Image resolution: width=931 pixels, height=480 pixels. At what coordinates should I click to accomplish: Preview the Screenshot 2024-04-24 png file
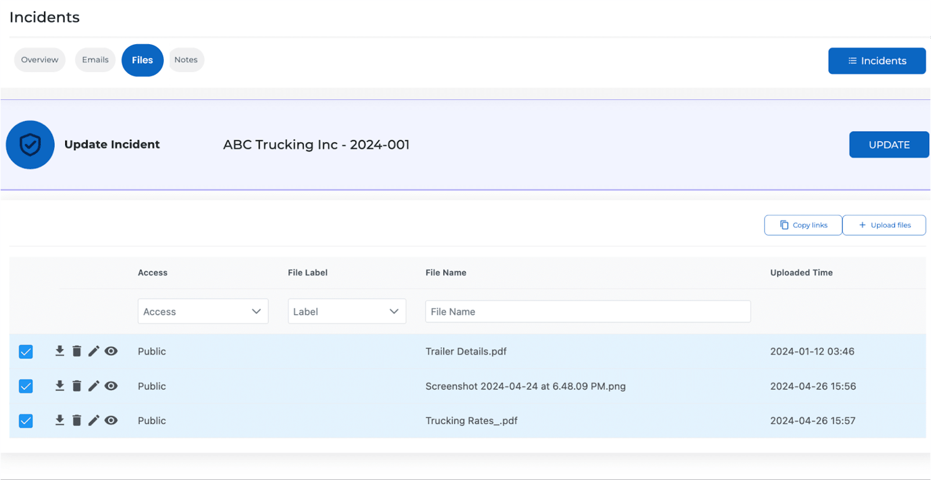coord(111,386)
